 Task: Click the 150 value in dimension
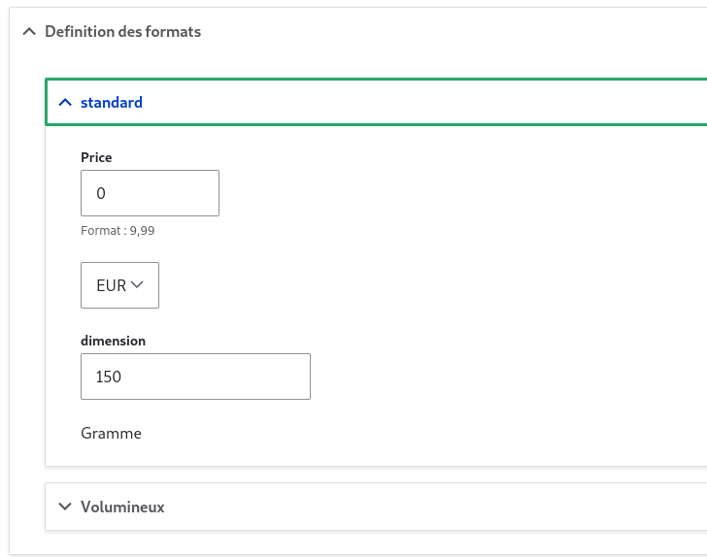108,377
